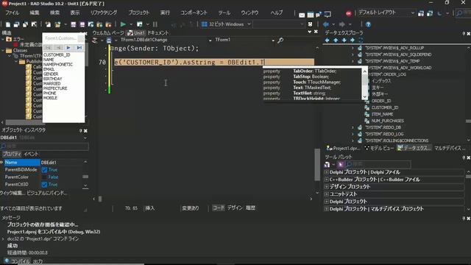Switch to the Events tab in Object Inspector
The height and width of the screenshot is (265, 471).
click(31, 154)
